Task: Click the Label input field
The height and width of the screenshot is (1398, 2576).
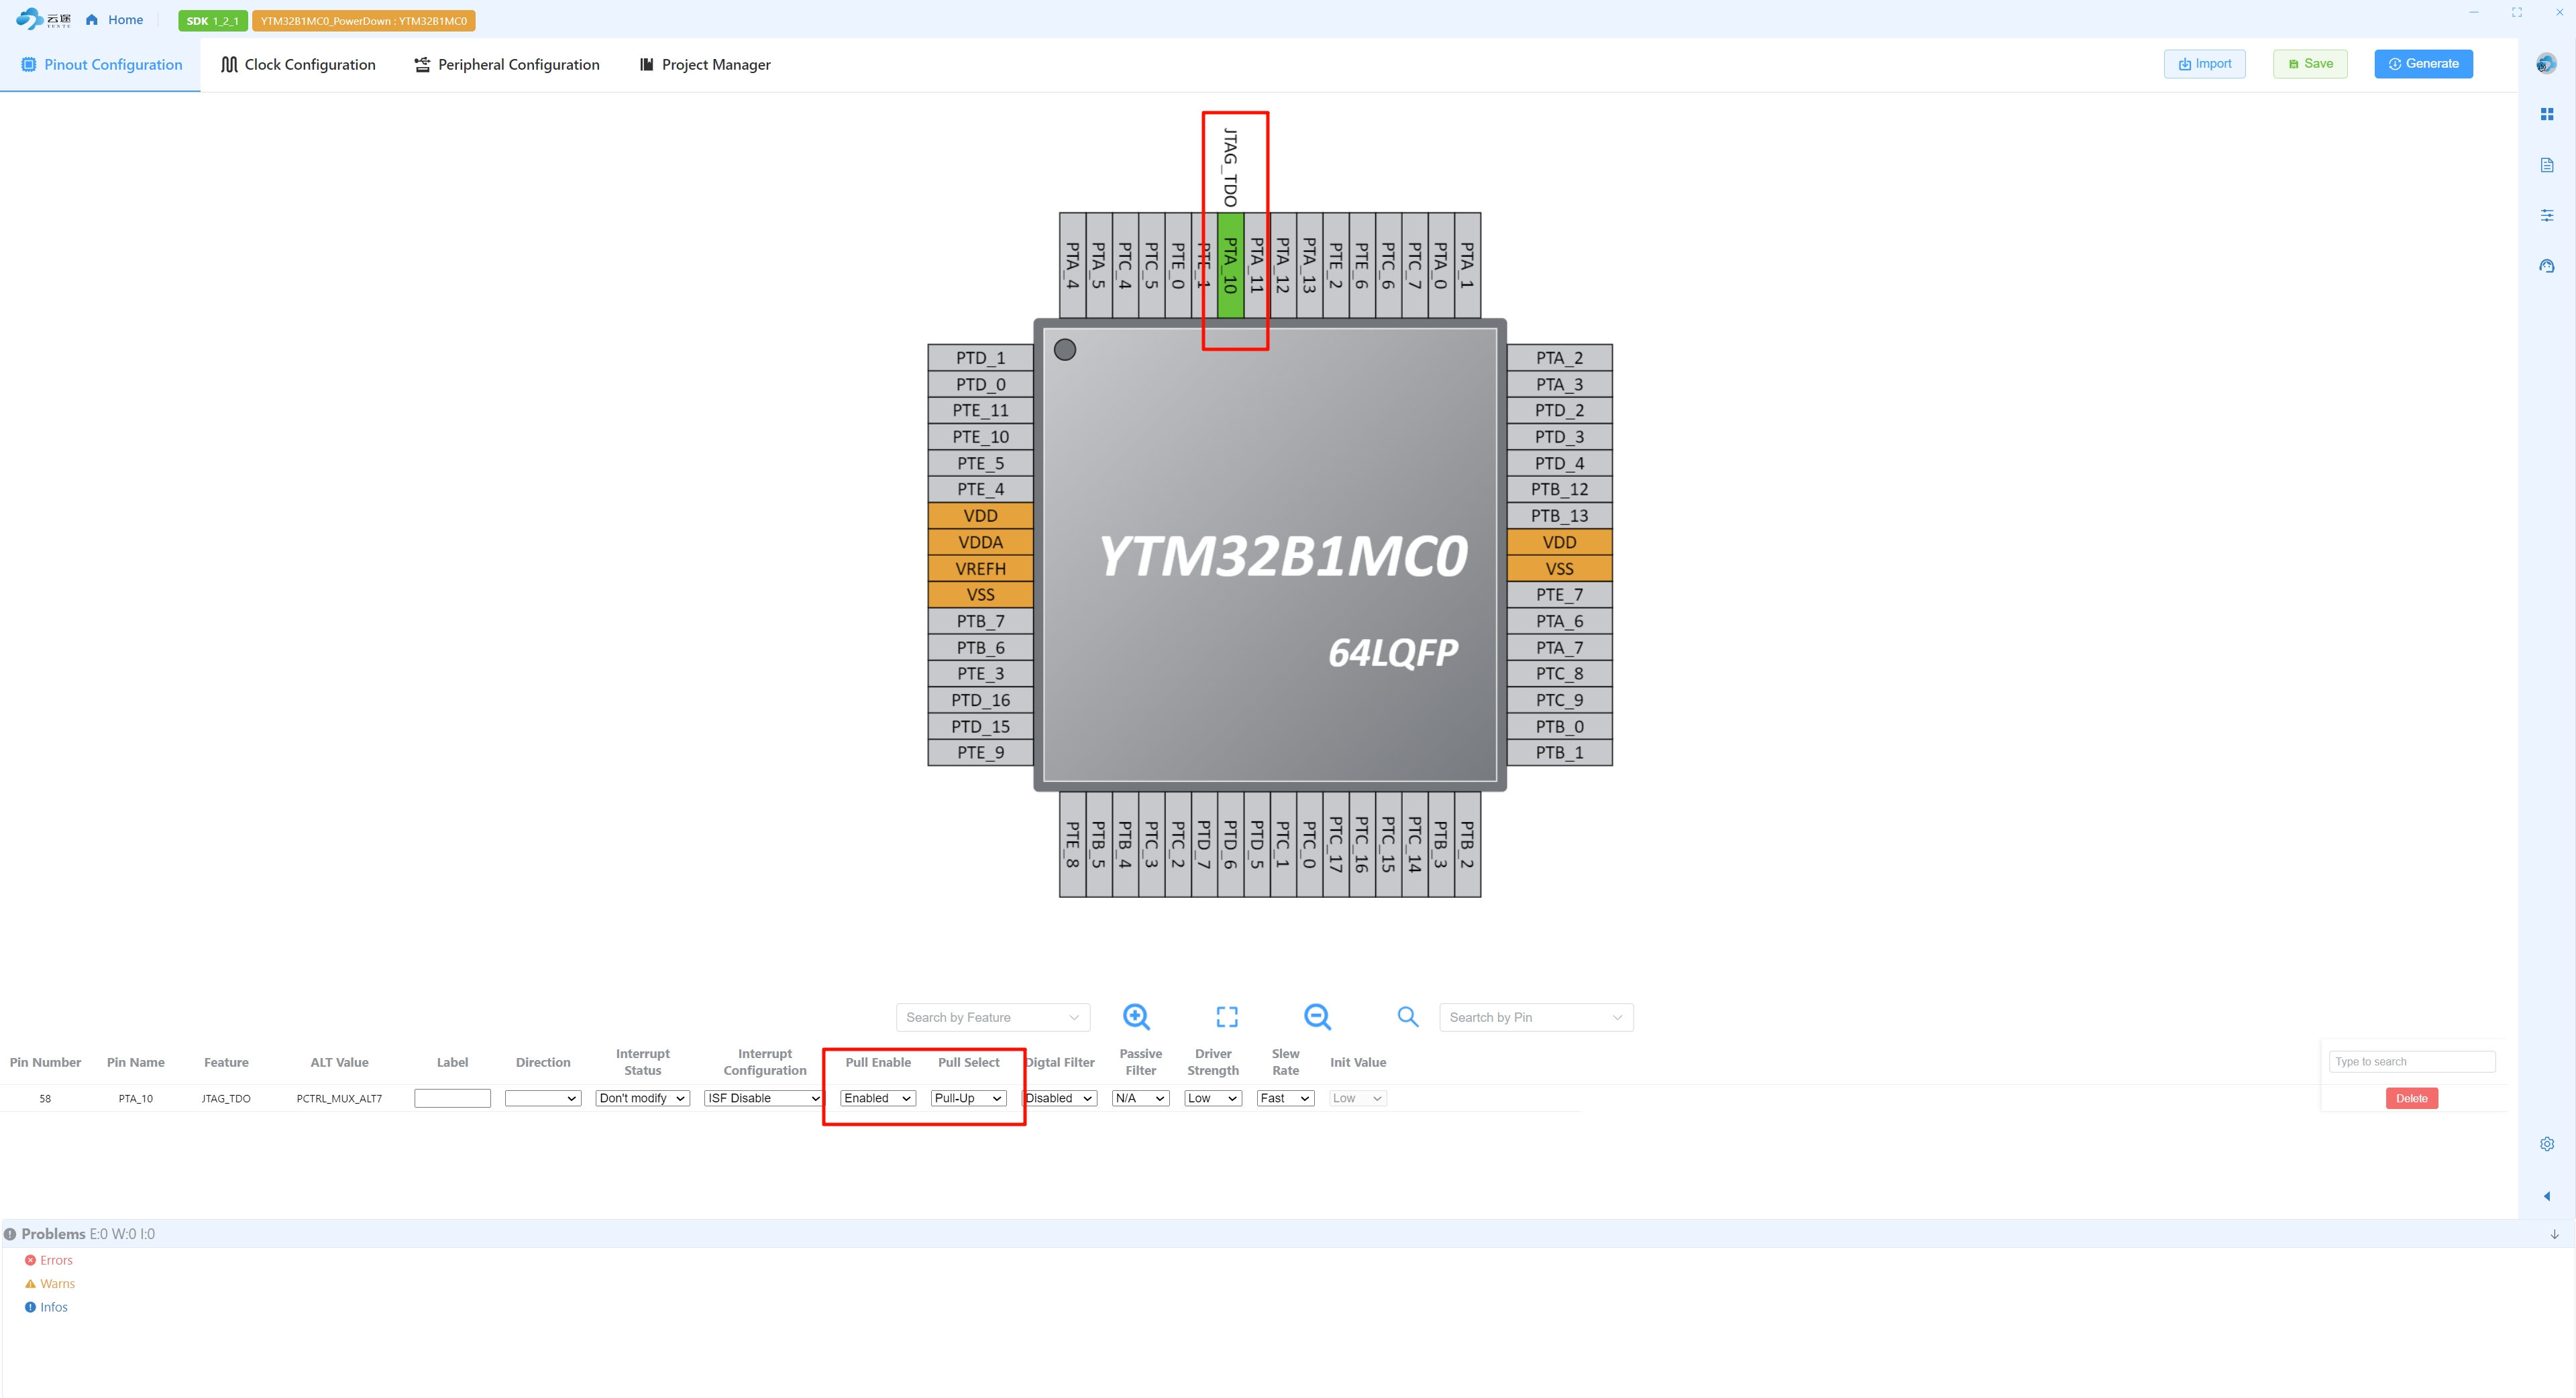Action: [452, 1098]
